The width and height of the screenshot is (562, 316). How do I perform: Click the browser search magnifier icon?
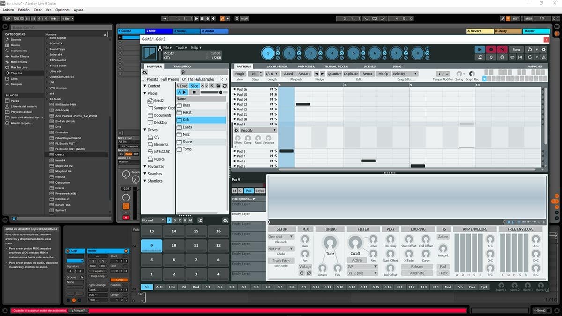(x=184, y=73)
